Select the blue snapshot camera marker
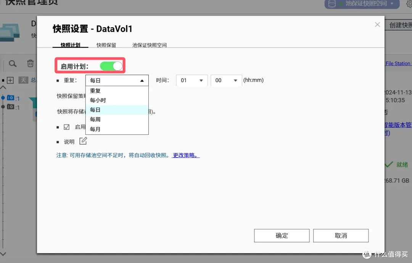The height and width of the screenshot is (263, 412). [x=11, y=98]
